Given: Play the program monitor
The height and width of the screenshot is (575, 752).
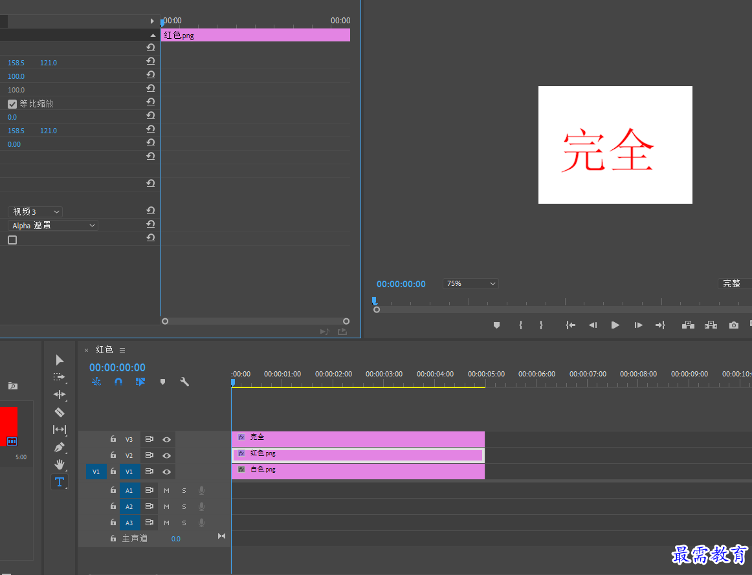Looking at the screenshot, I should tap(615, 325).
